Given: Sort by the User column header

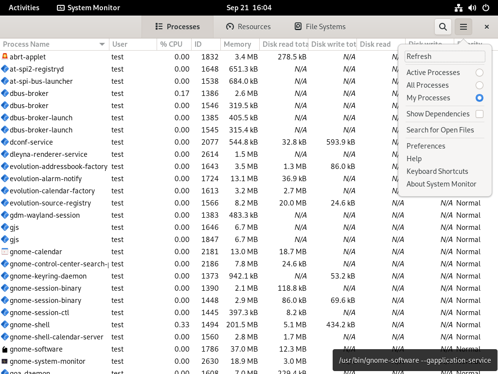Looking at the screenshot, I should [133, 44].
